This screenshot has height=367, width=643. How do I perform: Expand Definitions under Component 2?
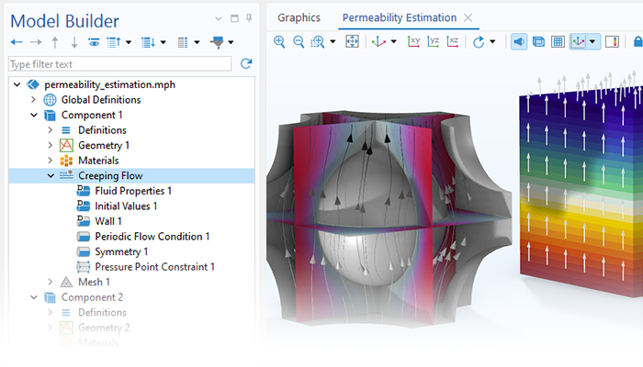click(51, 313)
